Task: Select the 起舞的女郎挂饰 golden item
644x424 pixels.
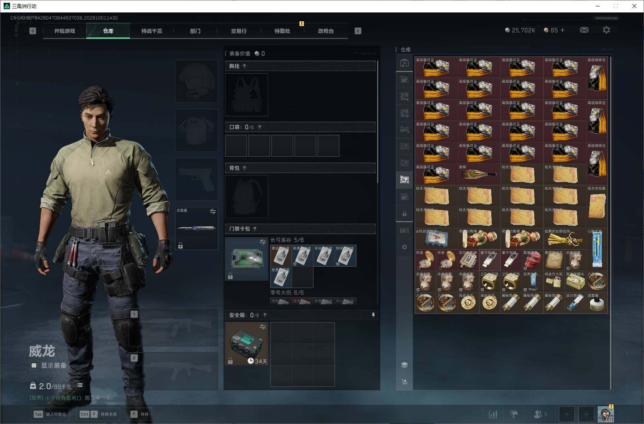Action: coord(565,238)
